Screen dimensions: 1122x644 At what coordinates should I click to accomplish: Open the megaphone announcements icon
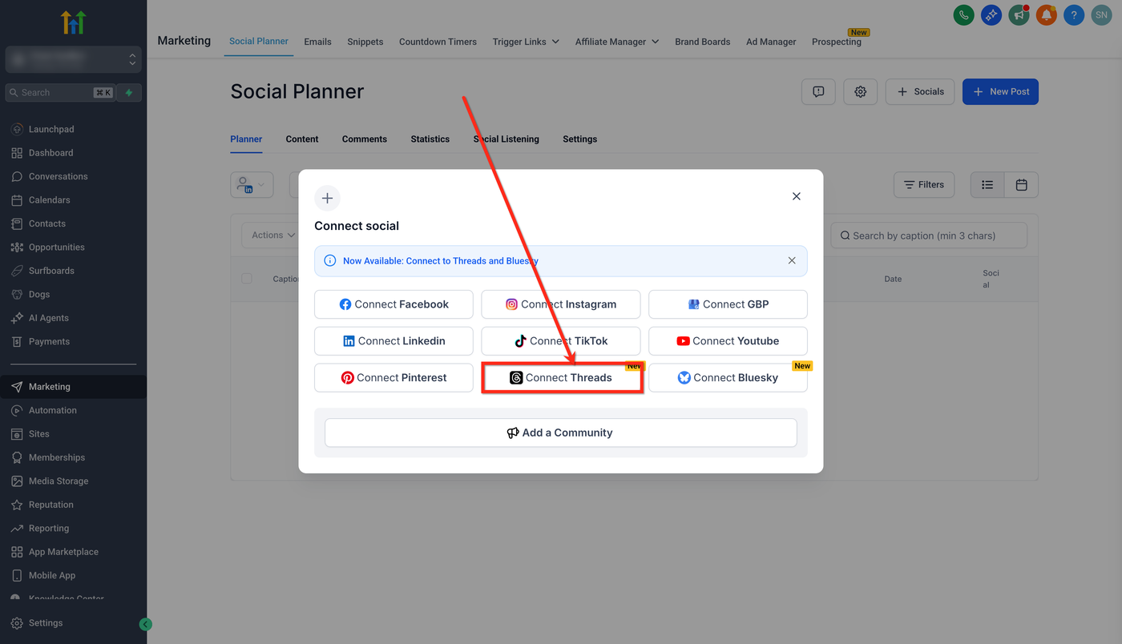pyautogui.click(x=1019, y=14)
